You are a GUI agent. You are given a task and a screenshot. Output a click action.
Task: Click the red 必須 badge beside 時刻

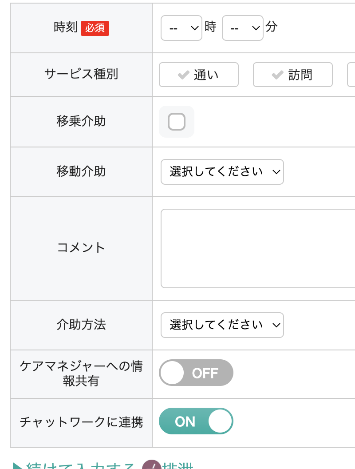point(95,28)
